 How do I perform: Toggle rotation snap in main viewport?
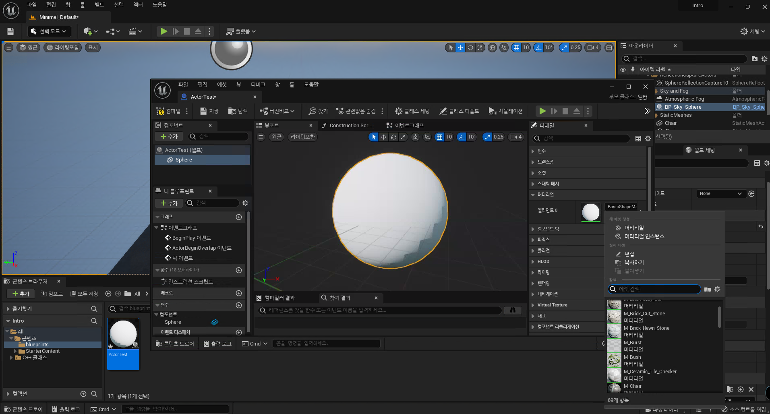tap(538, 48)
